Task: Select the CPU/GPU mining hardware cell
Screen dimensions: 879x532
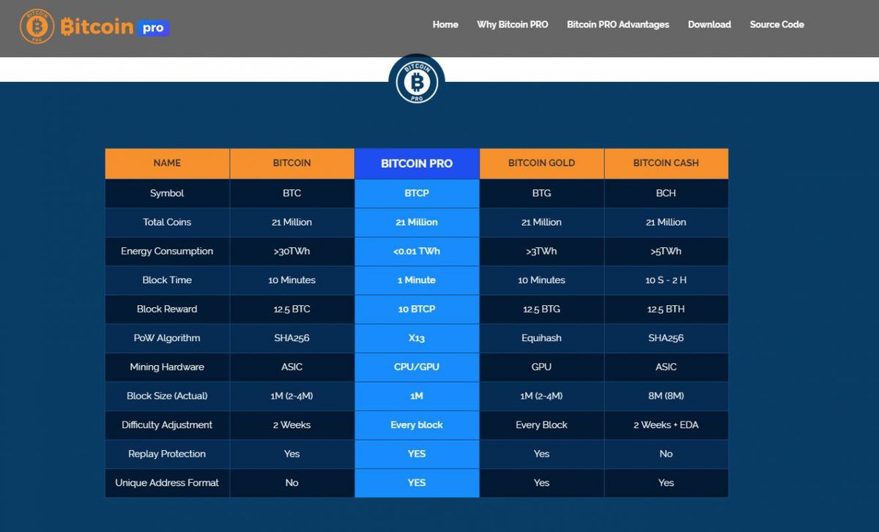Action: pyautogui.click(x=417, y=367)
